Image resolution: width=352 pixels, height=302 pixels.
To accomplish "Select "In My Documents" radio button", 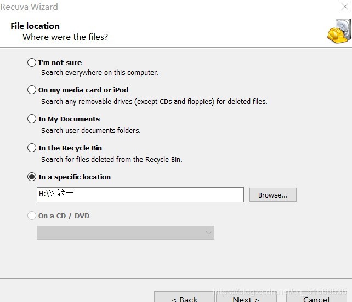I will tap(32, 119).
